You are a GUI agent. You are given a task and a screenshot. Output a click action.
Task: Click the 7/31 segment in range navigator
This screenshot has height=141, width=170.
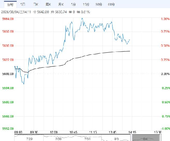pos(87,138)
